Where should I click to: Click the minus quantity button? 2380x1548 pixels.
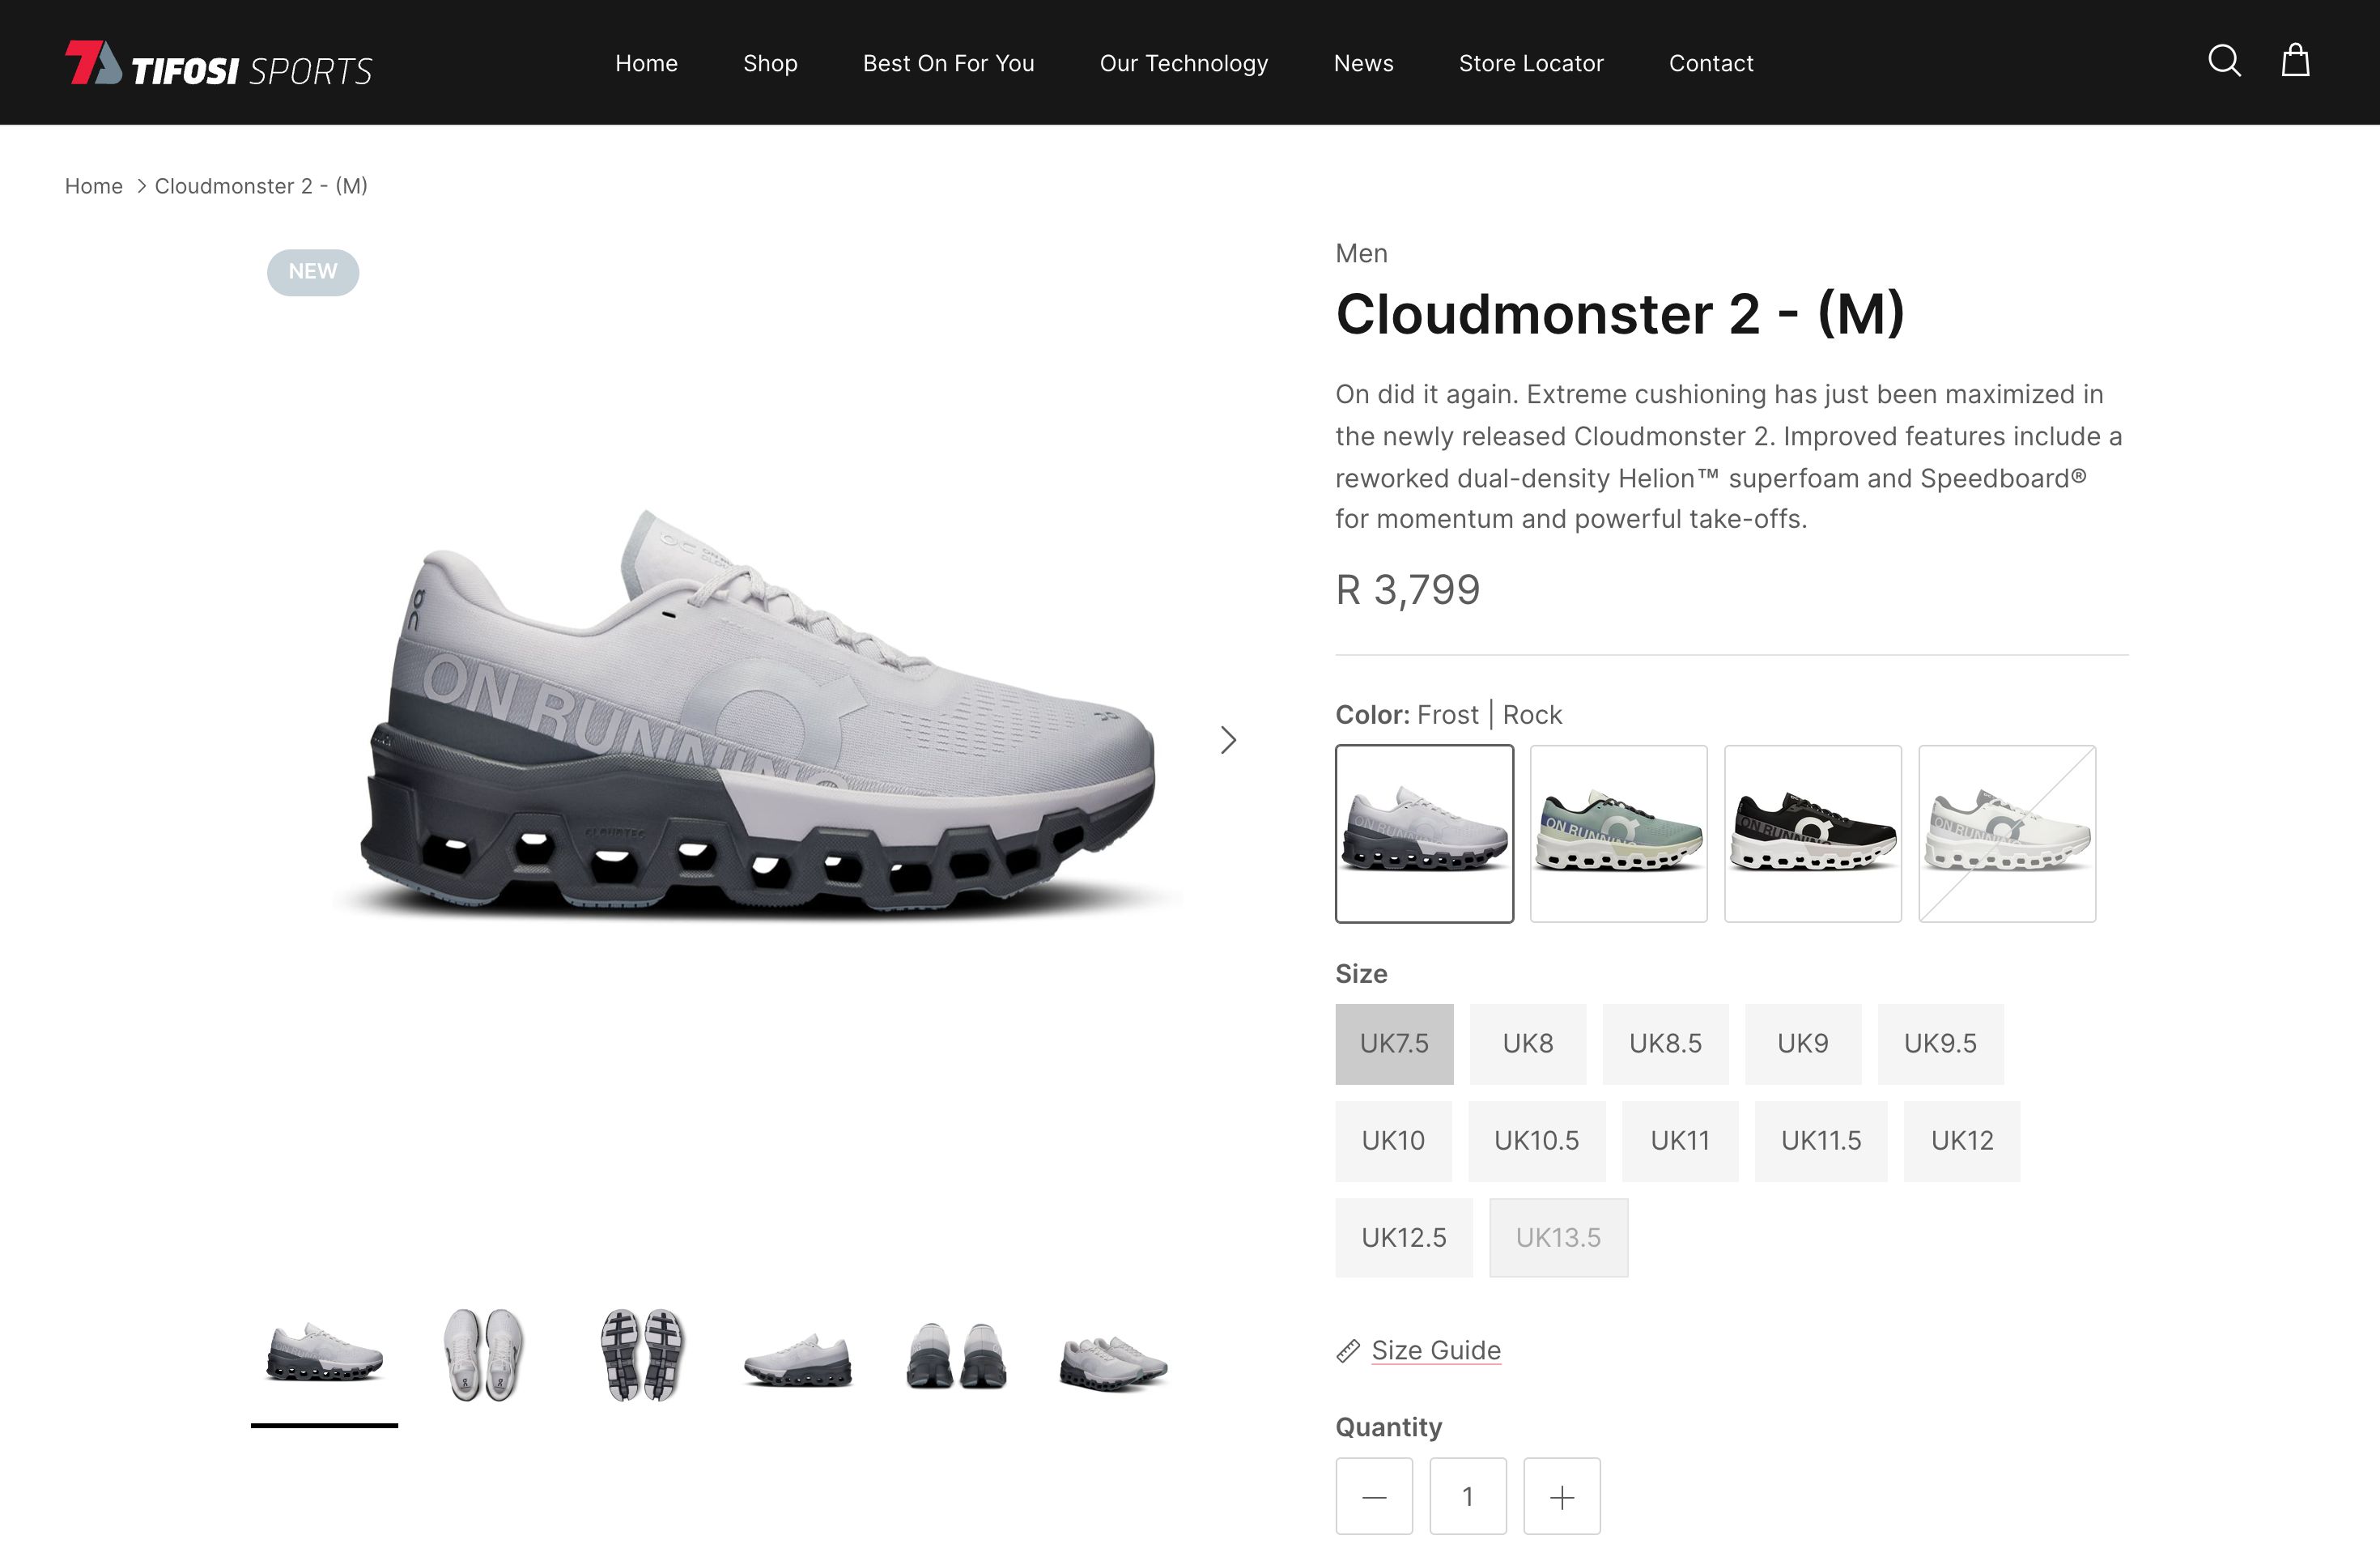click(1374, 1496)
